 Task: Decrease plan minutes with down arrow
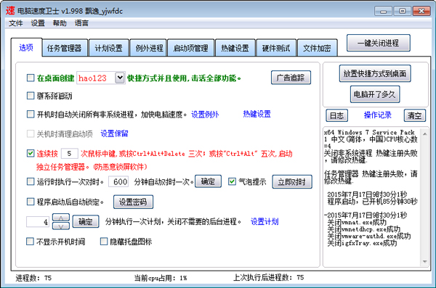61,226
